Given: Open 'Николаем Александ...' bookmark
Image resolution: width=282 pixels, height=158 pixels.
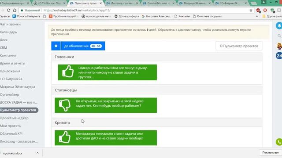Looking at the screenshot, I should (156, 16).
